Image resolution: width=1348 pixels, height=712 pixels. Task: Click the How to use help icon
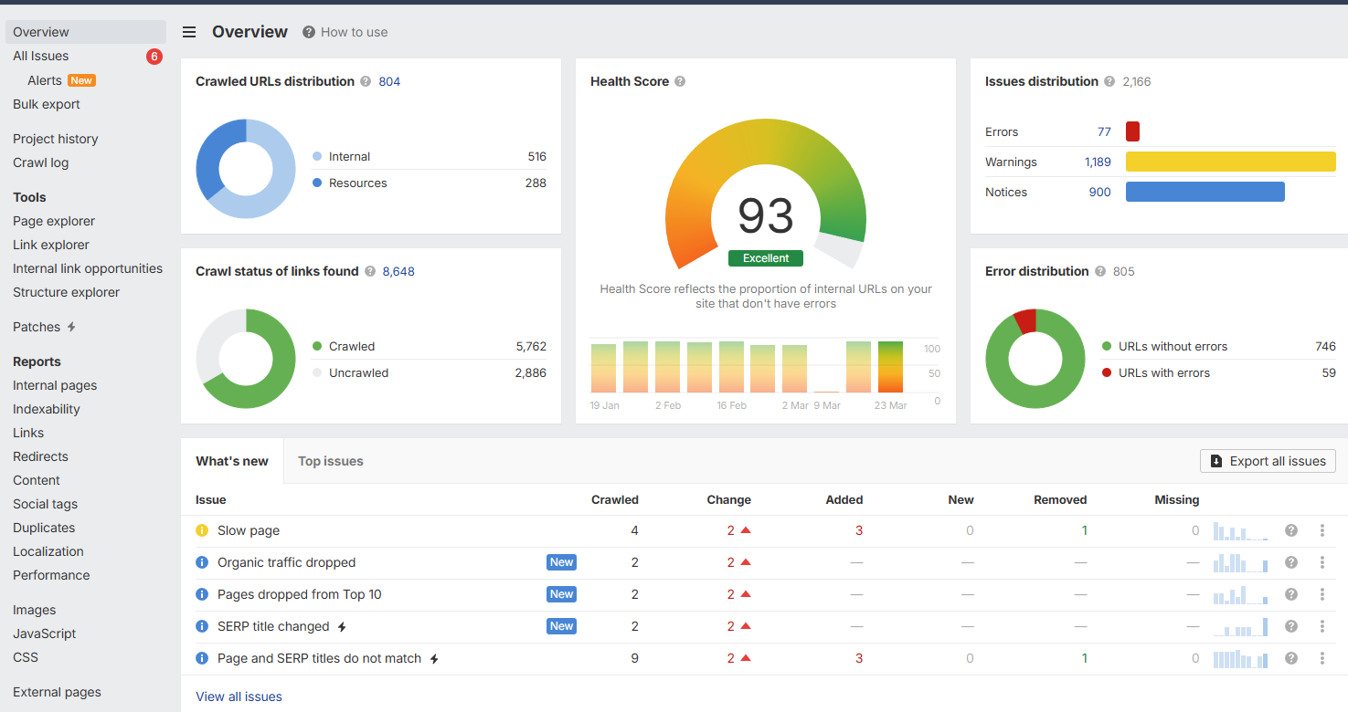(x=310, y=32)
